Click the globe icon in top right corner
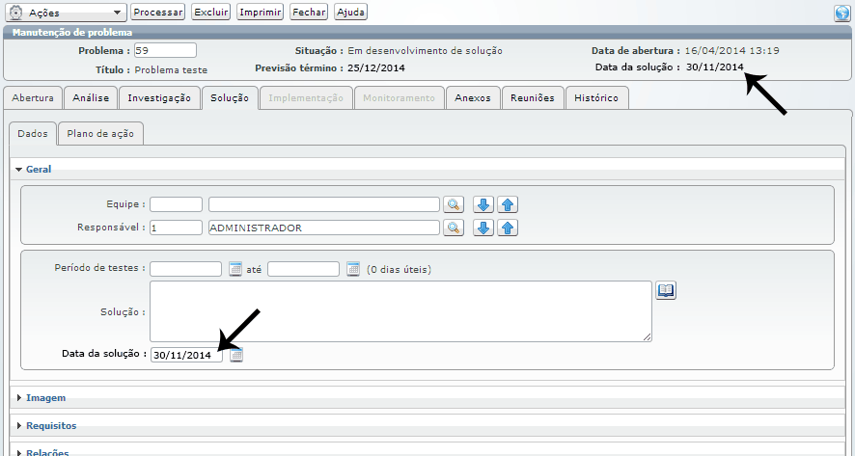 (841, 13)
